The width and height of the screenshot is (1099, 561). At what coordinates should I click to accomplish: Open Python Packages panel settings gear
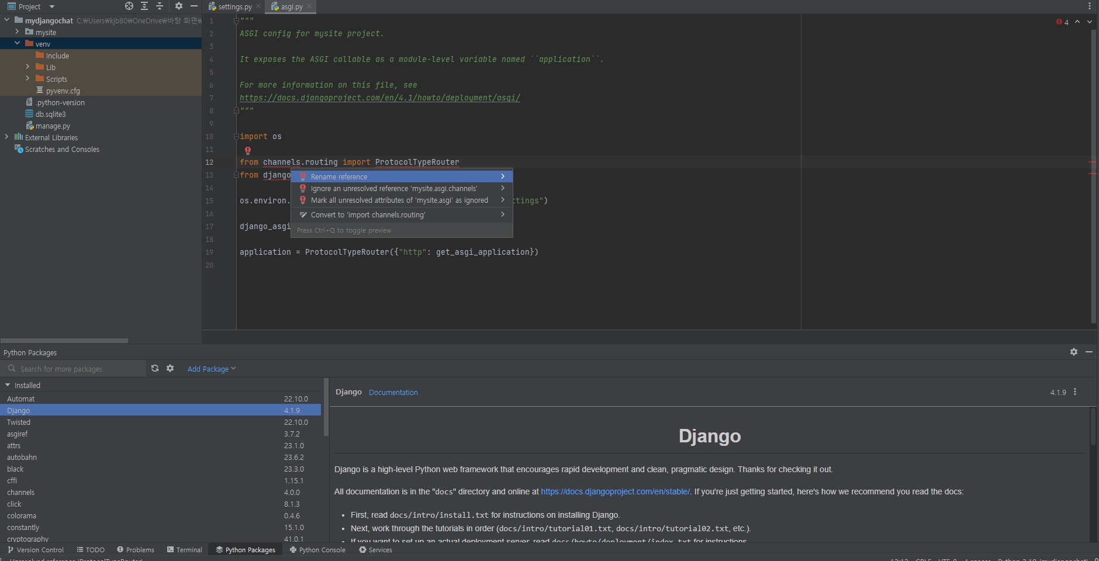[1074, 352]
